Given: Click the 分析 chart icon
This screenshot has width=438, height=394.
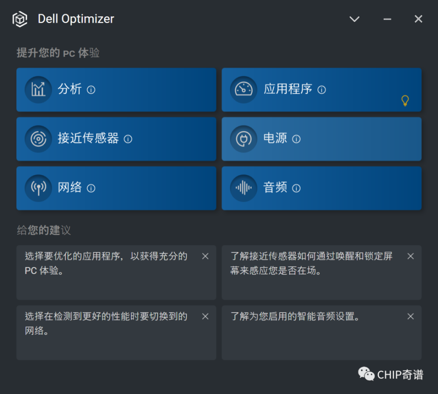Looking at the screenshot, I should coord(38,90).
